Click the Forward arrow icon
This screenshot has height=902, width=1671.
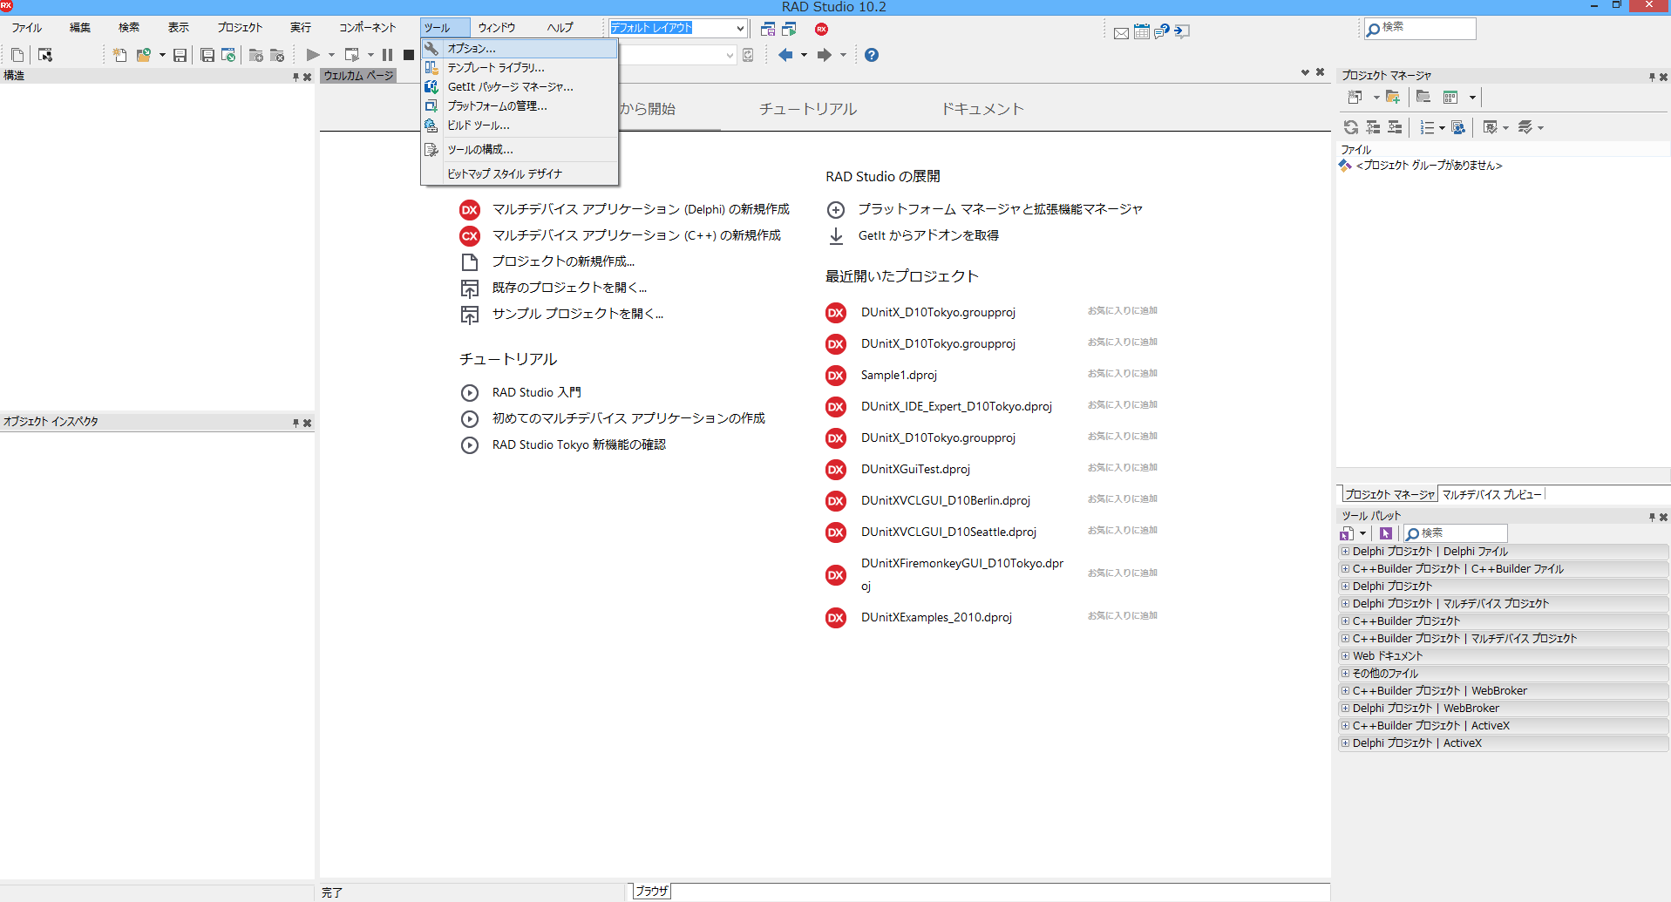[824, 55]
